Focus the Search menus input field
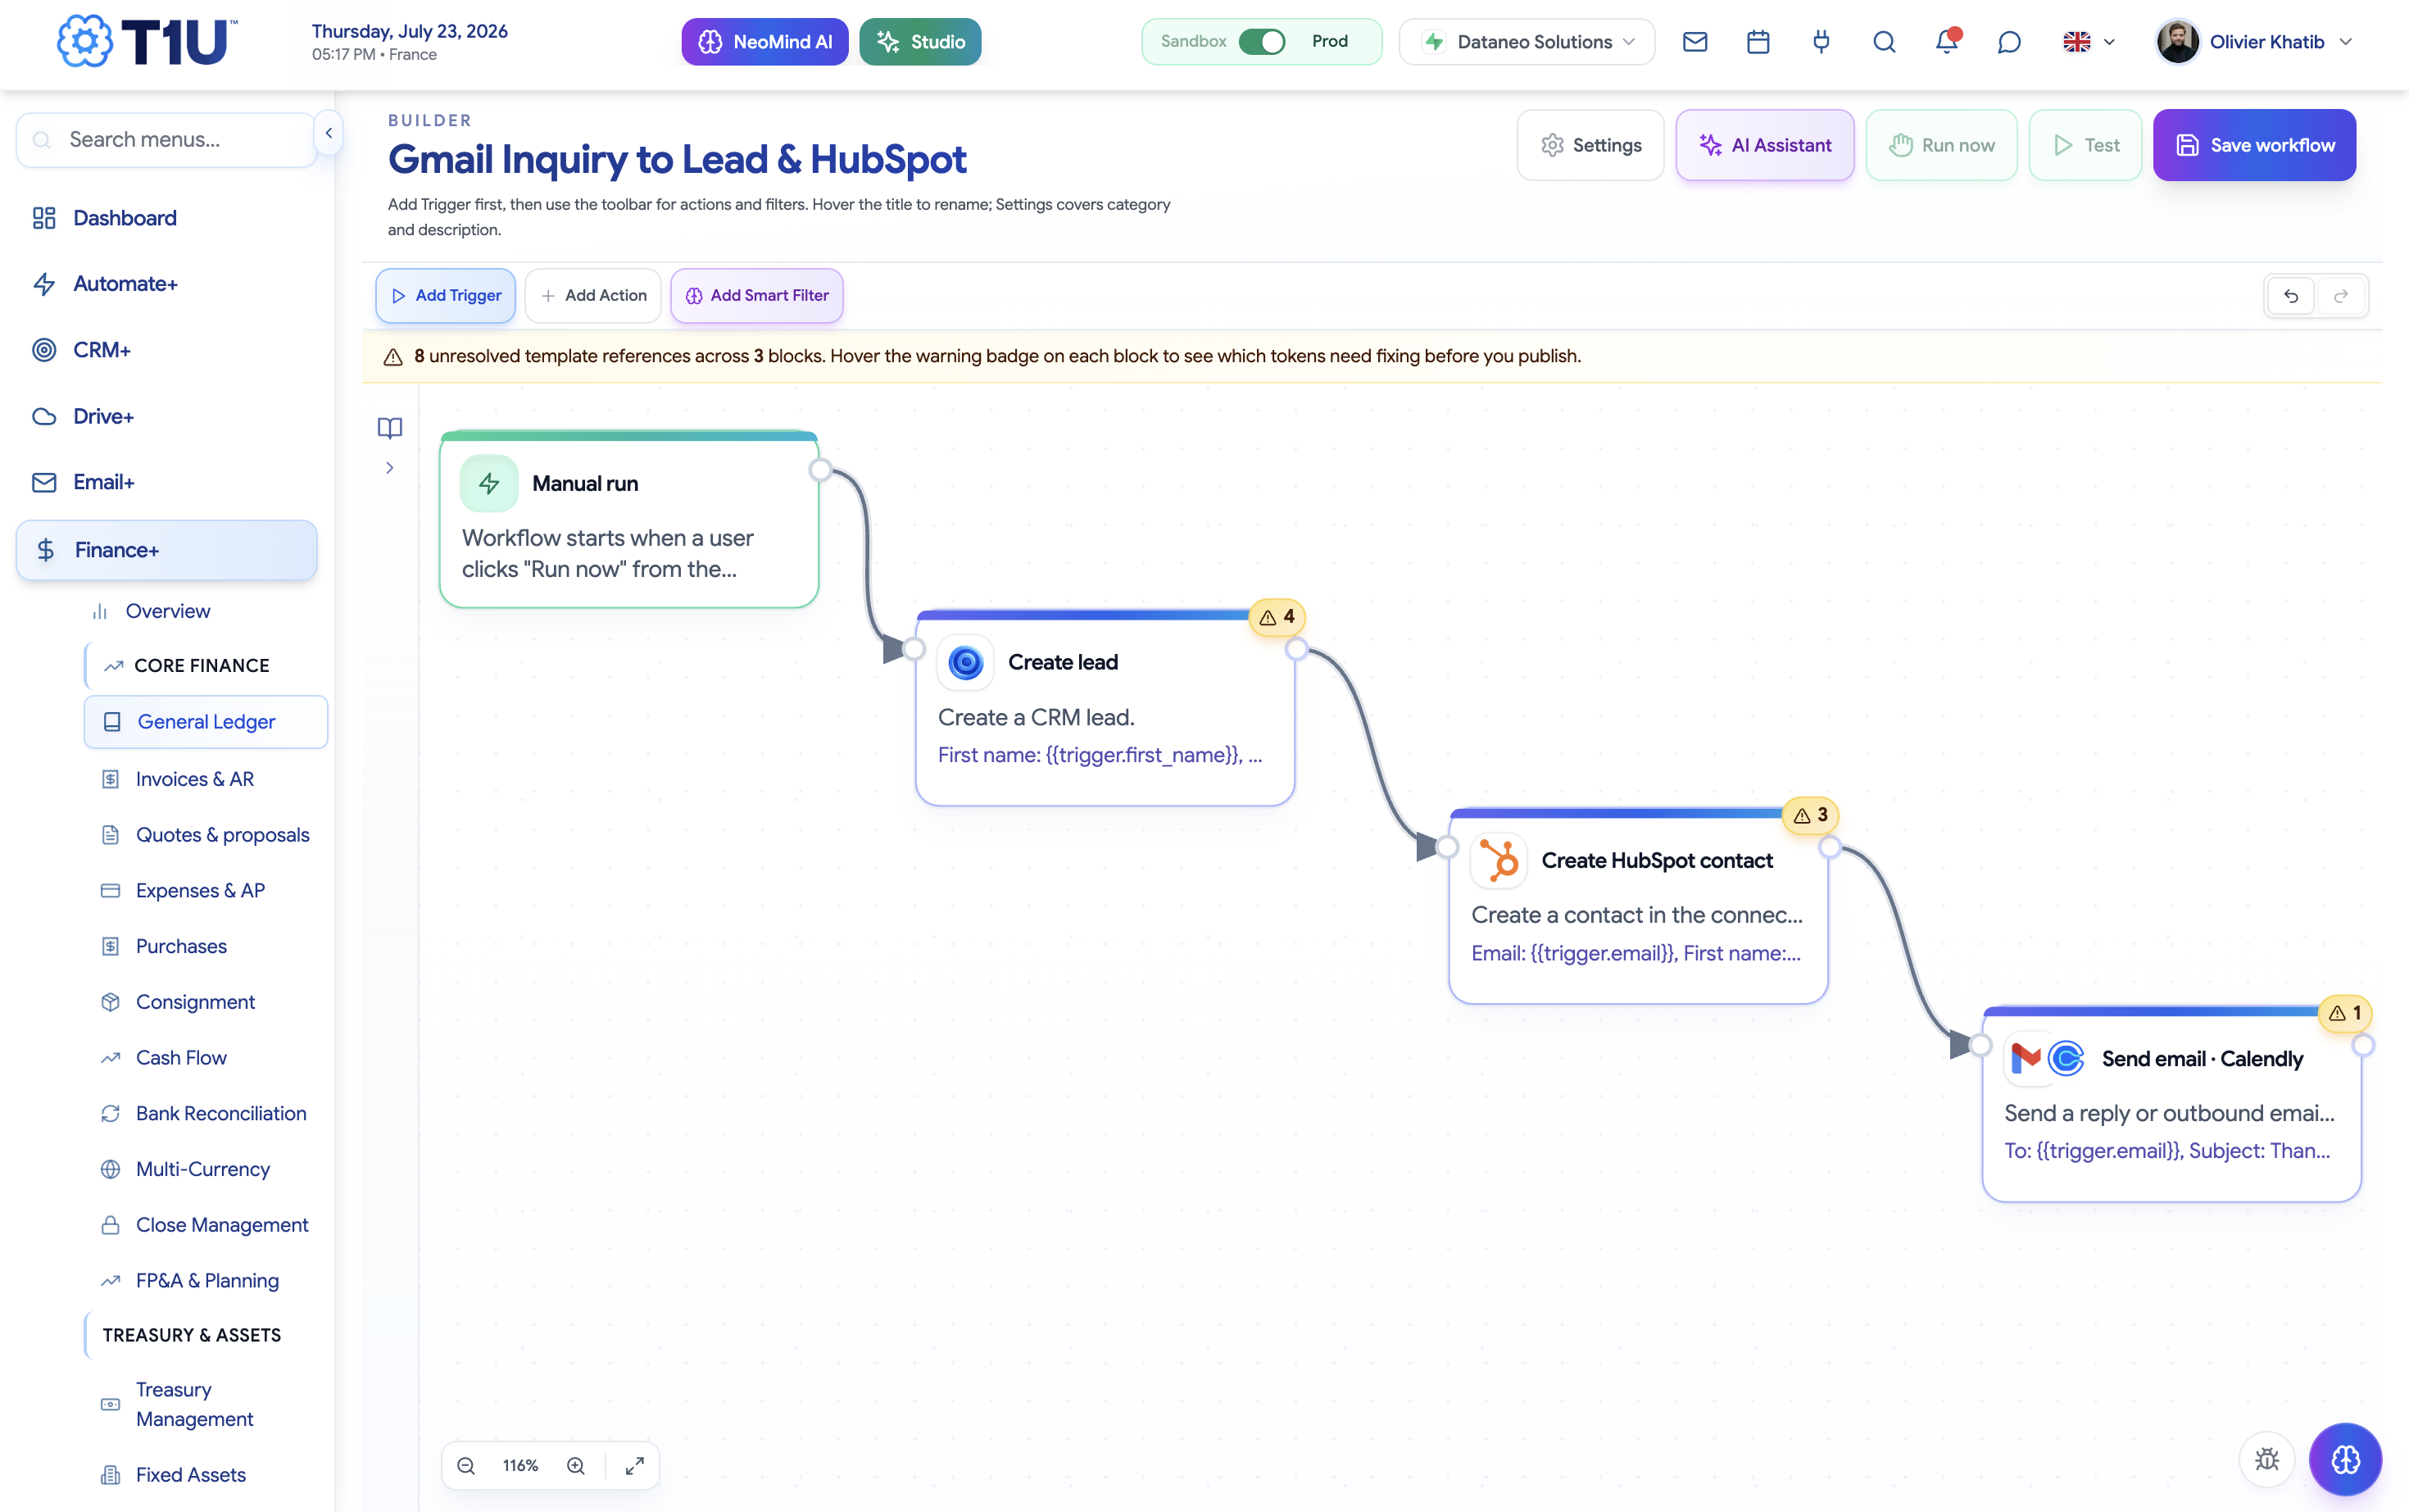Screen dimensions: 2409x1512 point(167,140)
